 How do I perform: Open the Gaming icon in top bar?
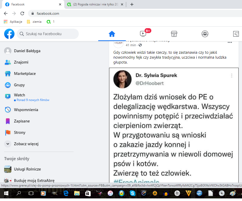[x=236, y=34]
